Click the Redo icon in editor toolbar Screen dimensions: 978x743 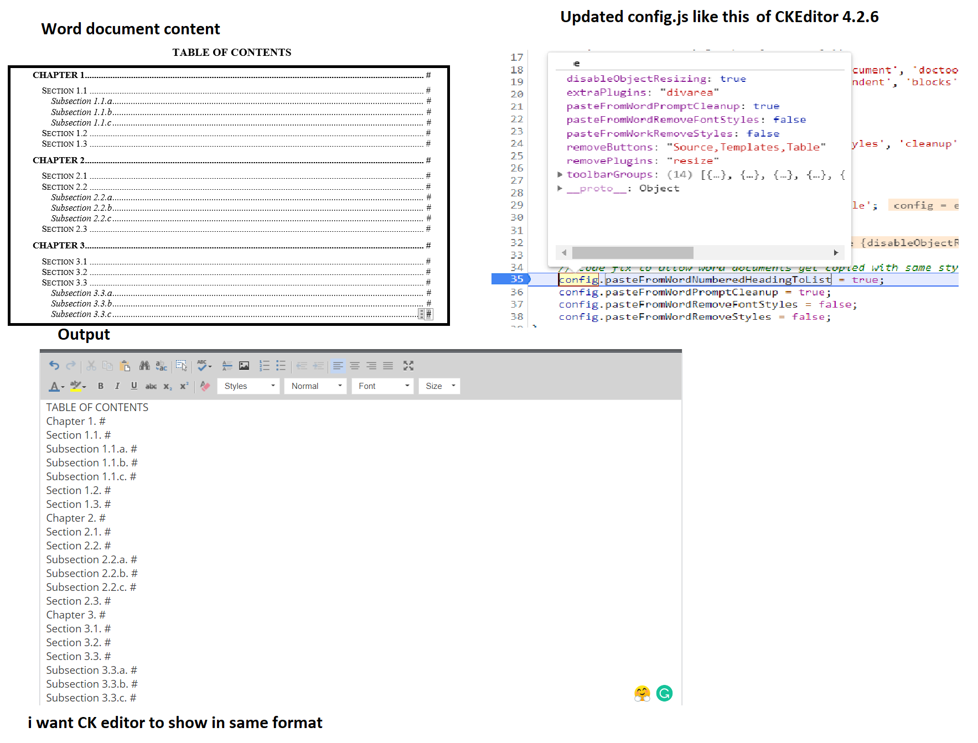coord(70,366)
